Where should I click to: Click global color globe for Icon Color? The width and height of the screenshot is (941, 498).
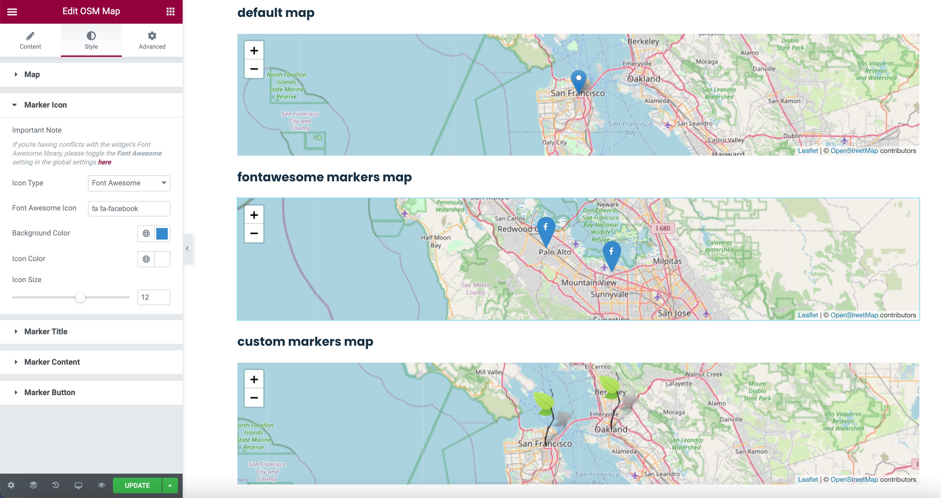pyautogui.click(x=146, y=259)
